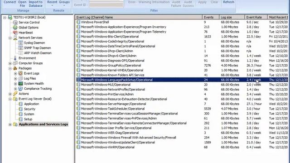
Task: Toggle the Audit Failure filter
Action: point(176,4)
